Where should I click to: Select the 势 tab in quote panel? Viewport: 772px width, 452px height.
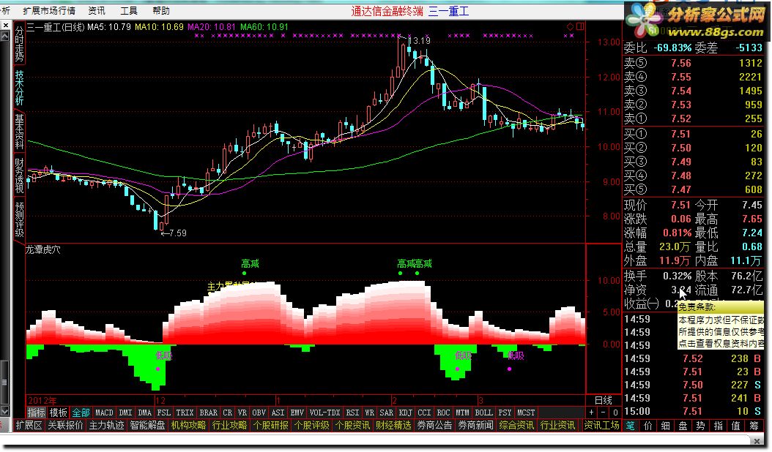tap(701, 426)
